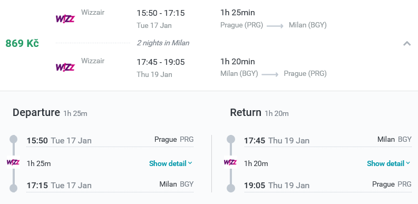Click the 2 nights in Milan label
This screenshot has height=204, width=418.
163,43
